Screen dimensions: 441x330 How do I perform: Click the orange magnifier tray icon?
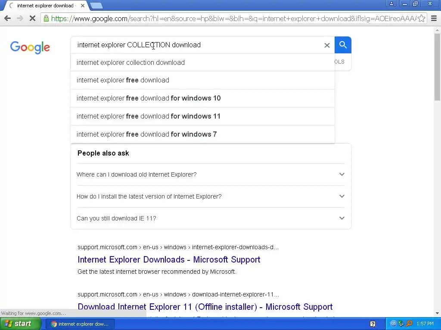(x=409, y=324)
